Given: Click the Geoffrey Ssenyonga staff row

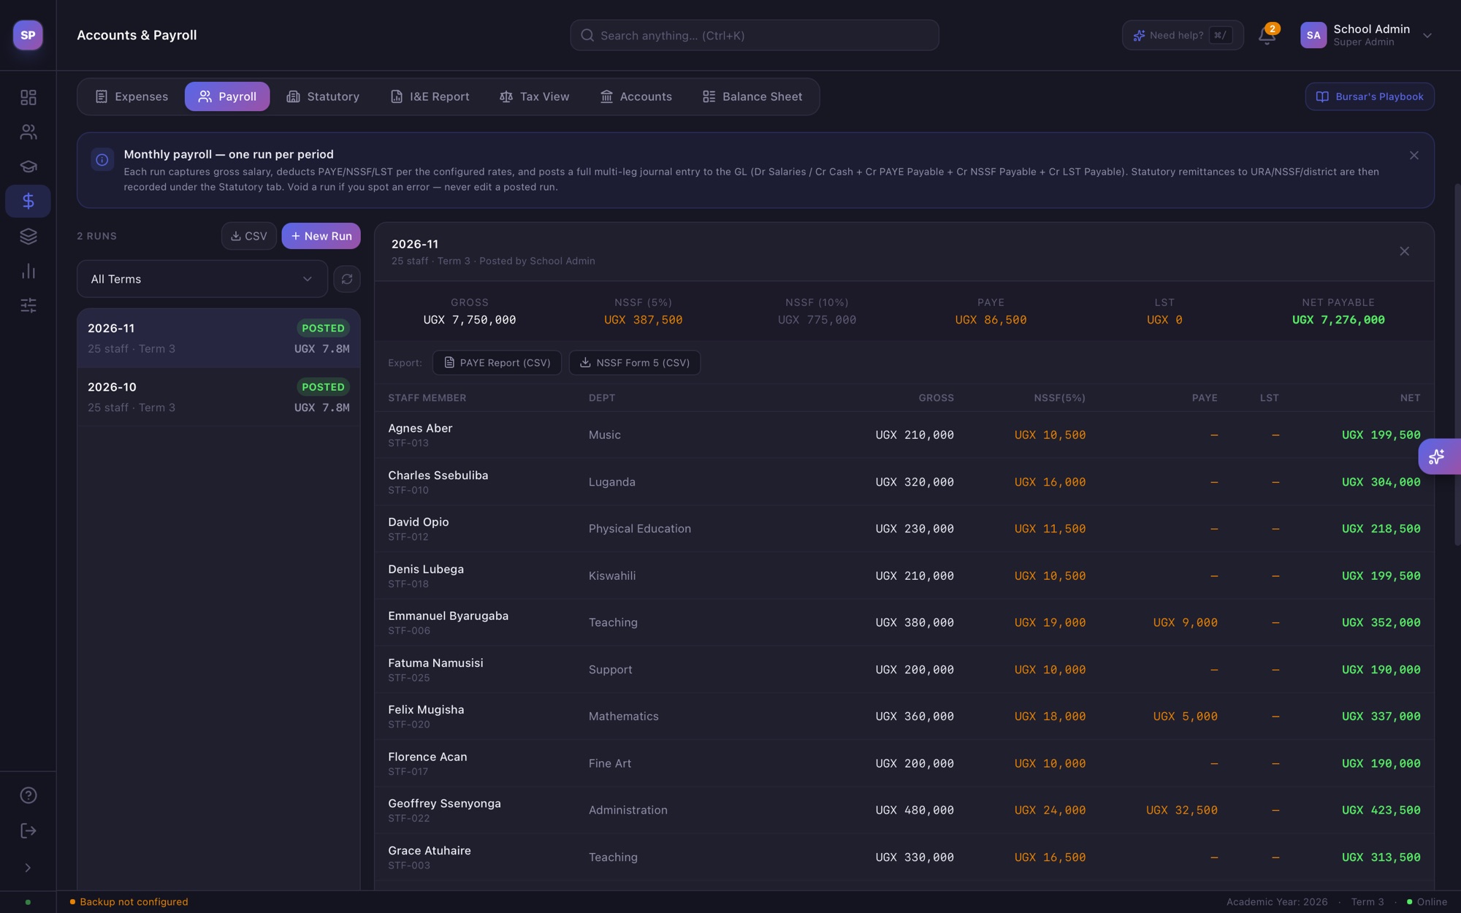Looking at the screenshot, I should 904,810.
